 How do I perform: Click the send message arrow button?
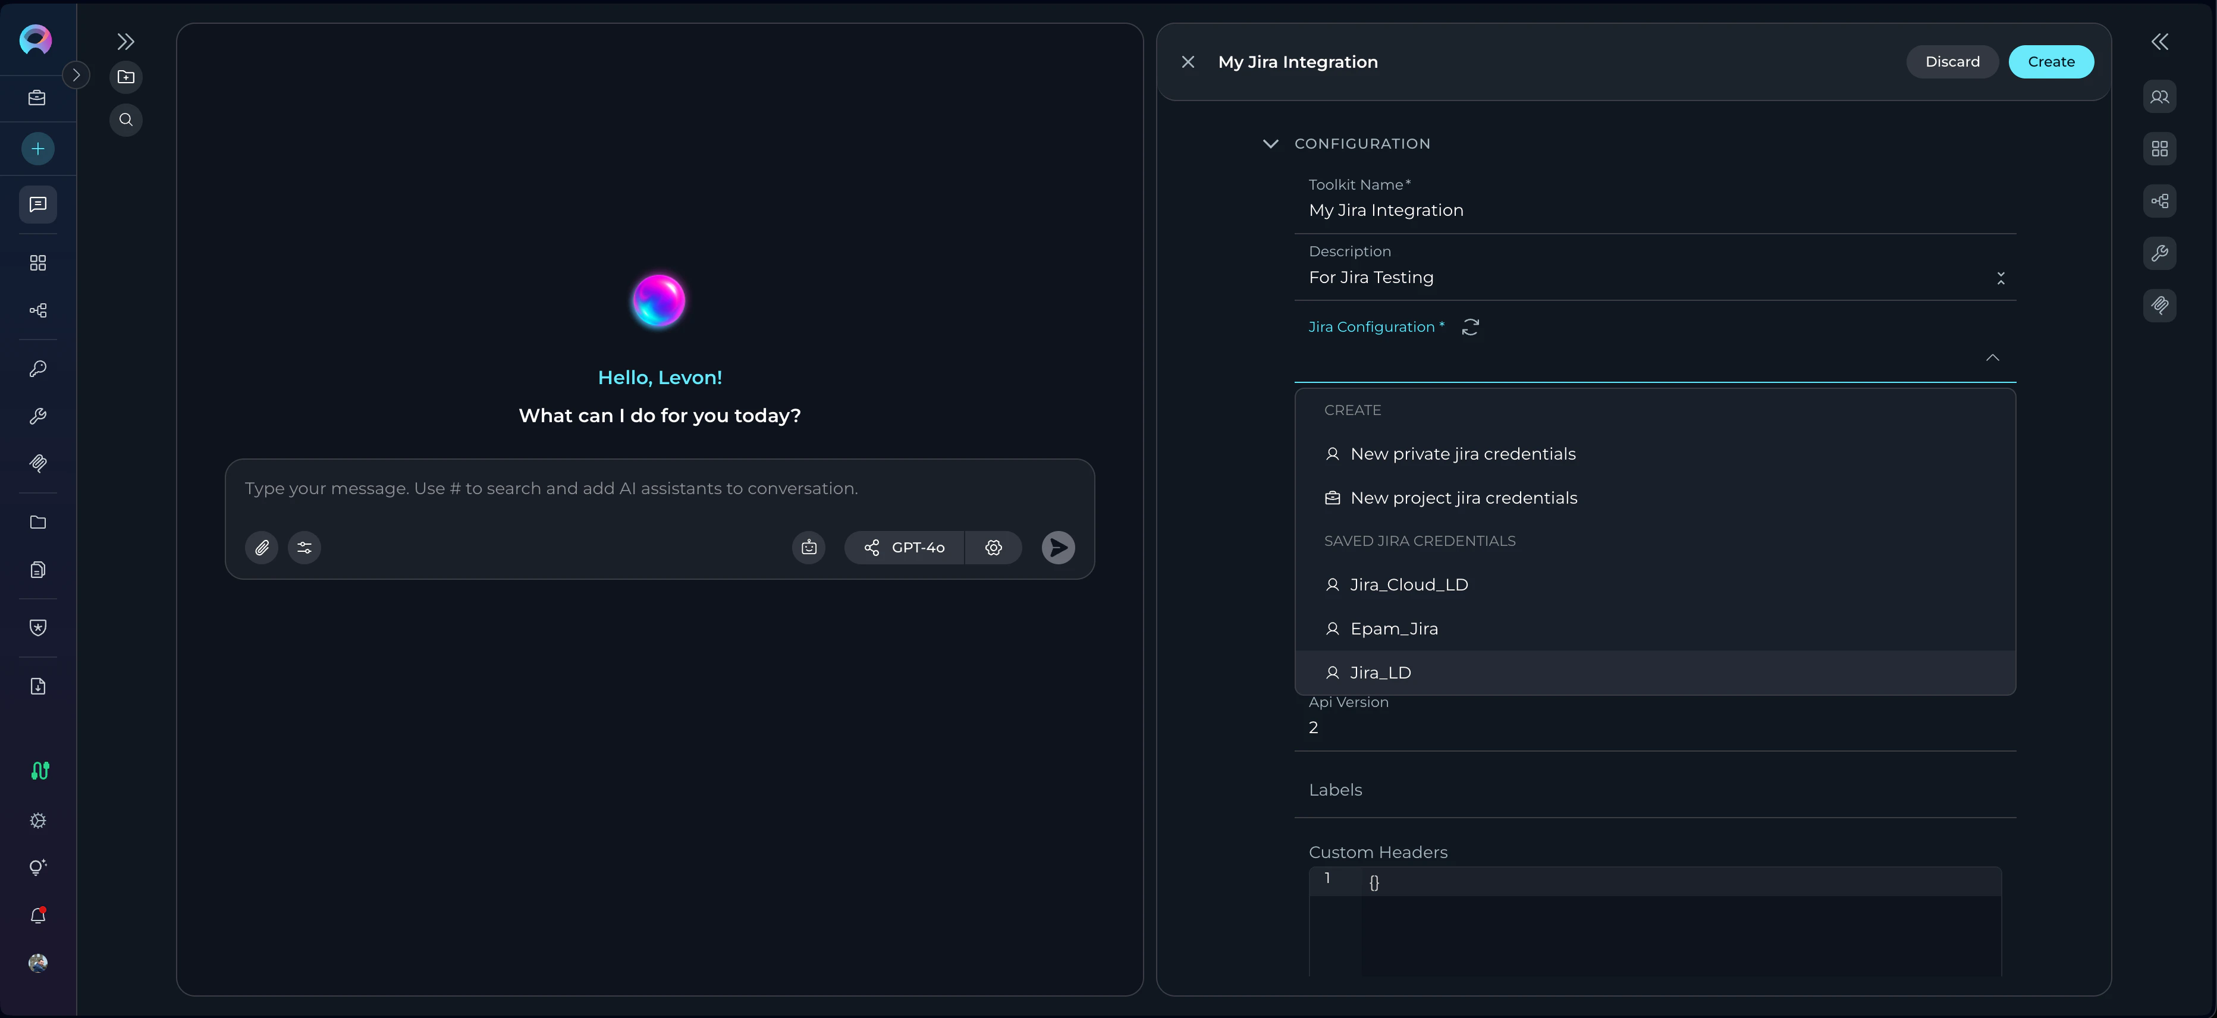coord(1058,547)
